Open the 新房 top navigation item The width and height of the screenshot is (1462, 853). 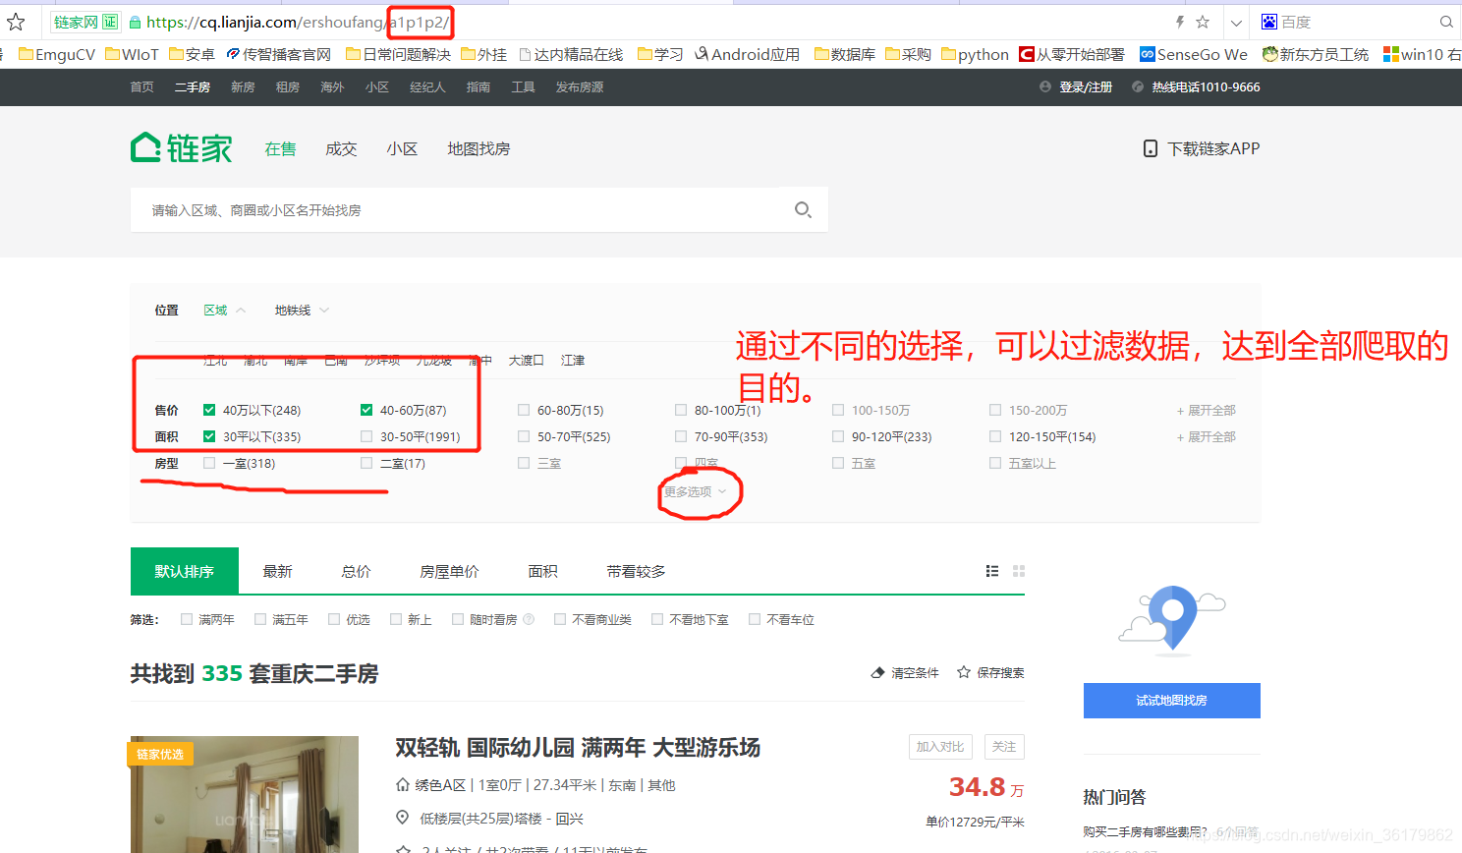pyautogui.click(x=243, y=87)
